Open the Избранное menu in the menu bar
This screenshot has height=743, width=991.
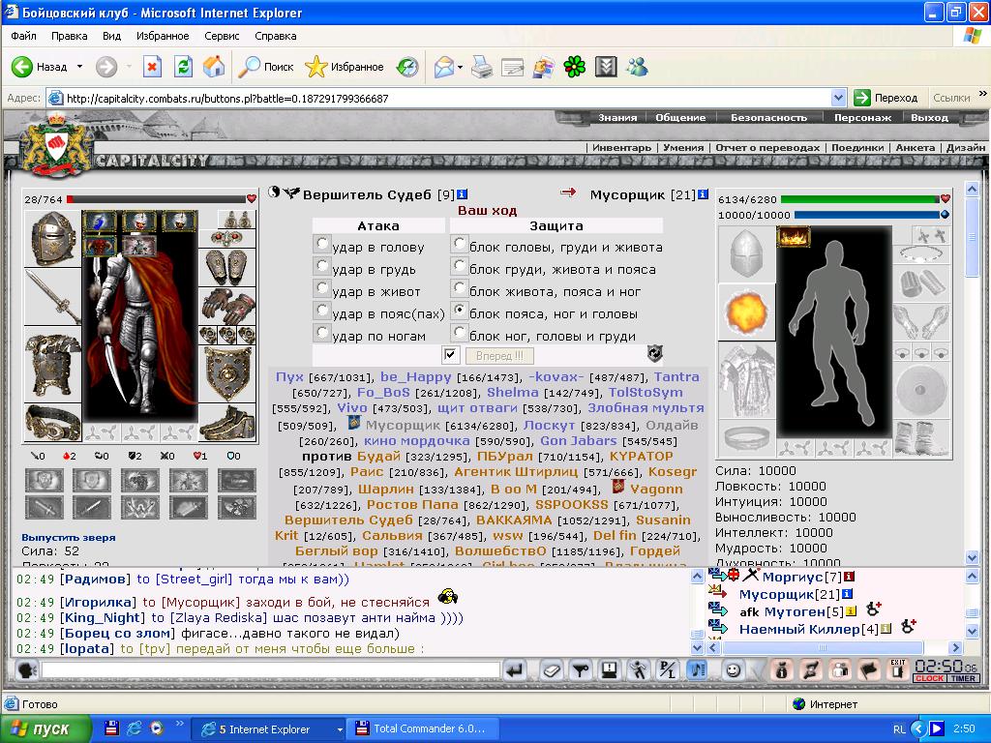(x=163, y=36)
